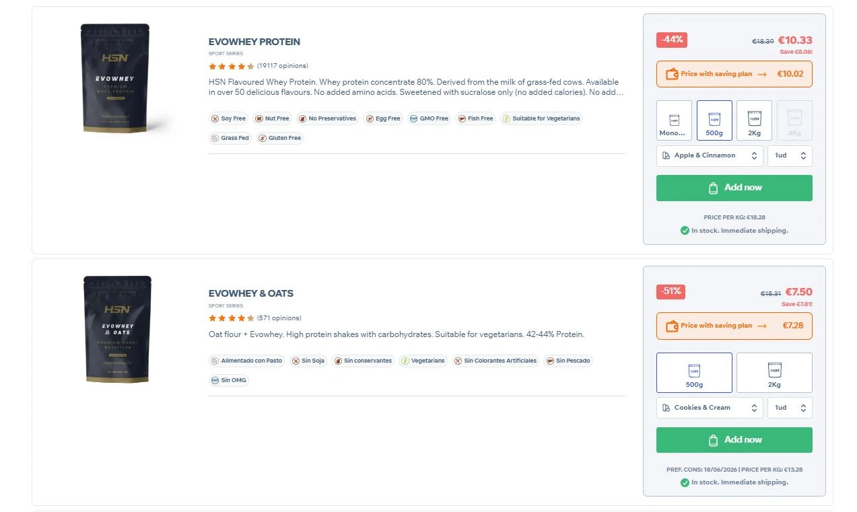Add Evowhey Protein to the cart
Screen dimensions: 857x512
[734, 188]
